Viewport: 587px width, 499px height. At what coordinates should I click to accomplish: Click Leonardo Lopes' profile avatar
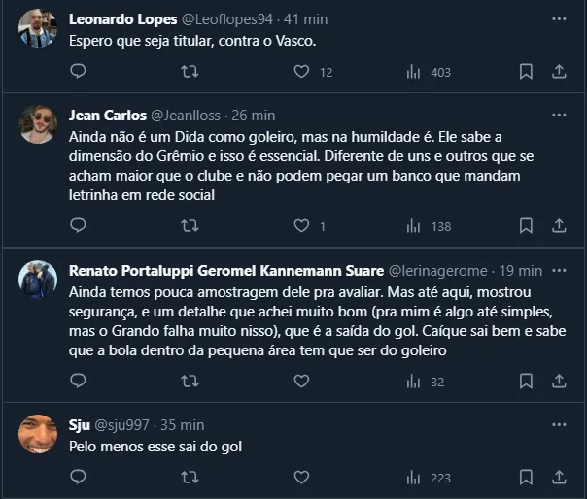click(38, 29)
